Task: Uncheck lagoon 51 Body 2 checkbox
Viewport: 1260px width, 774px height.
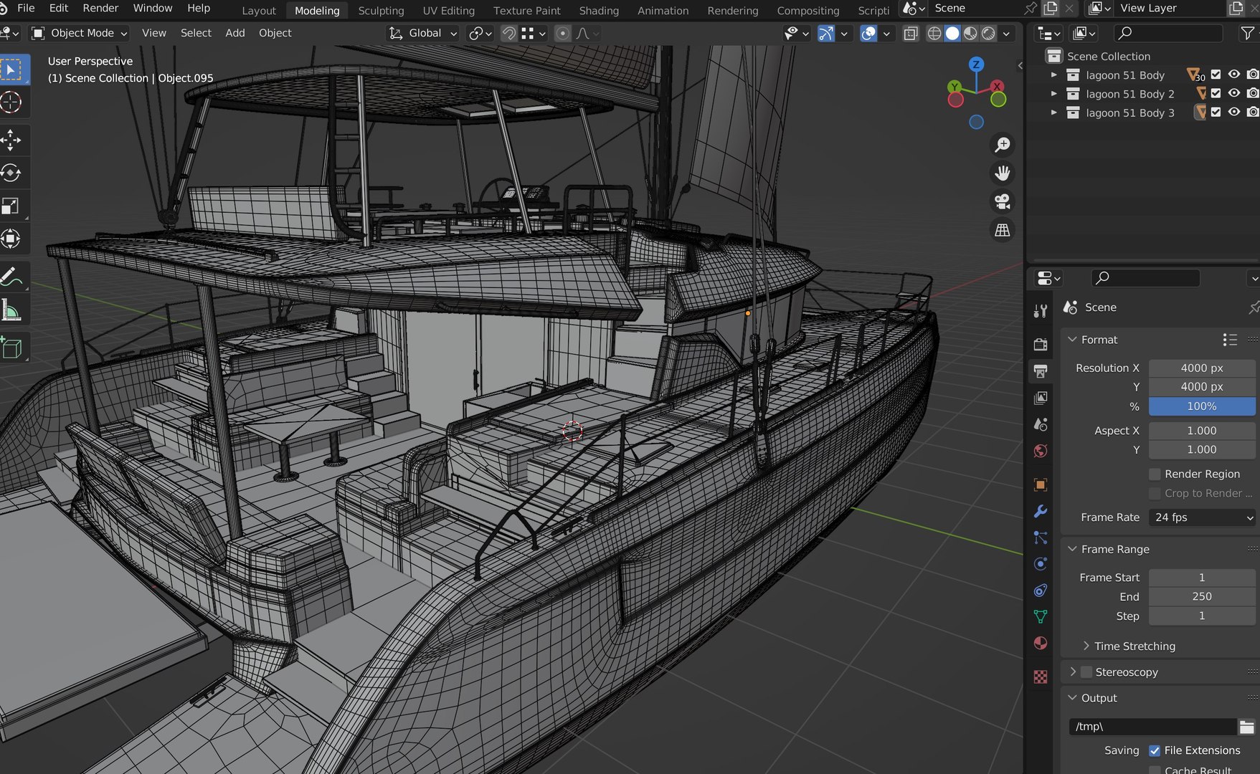Action: (x=1216, y=93)
